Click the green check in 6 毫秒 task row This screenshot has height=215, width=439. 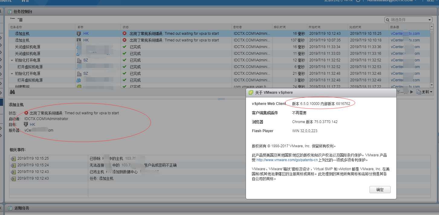(124, 67)
